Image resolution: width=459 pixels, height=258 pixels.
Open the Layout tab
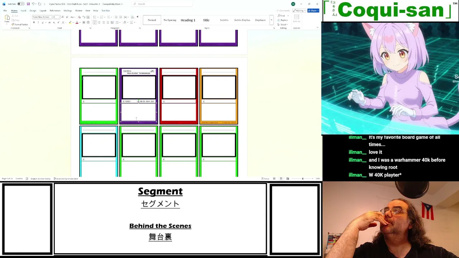point(43,10)
